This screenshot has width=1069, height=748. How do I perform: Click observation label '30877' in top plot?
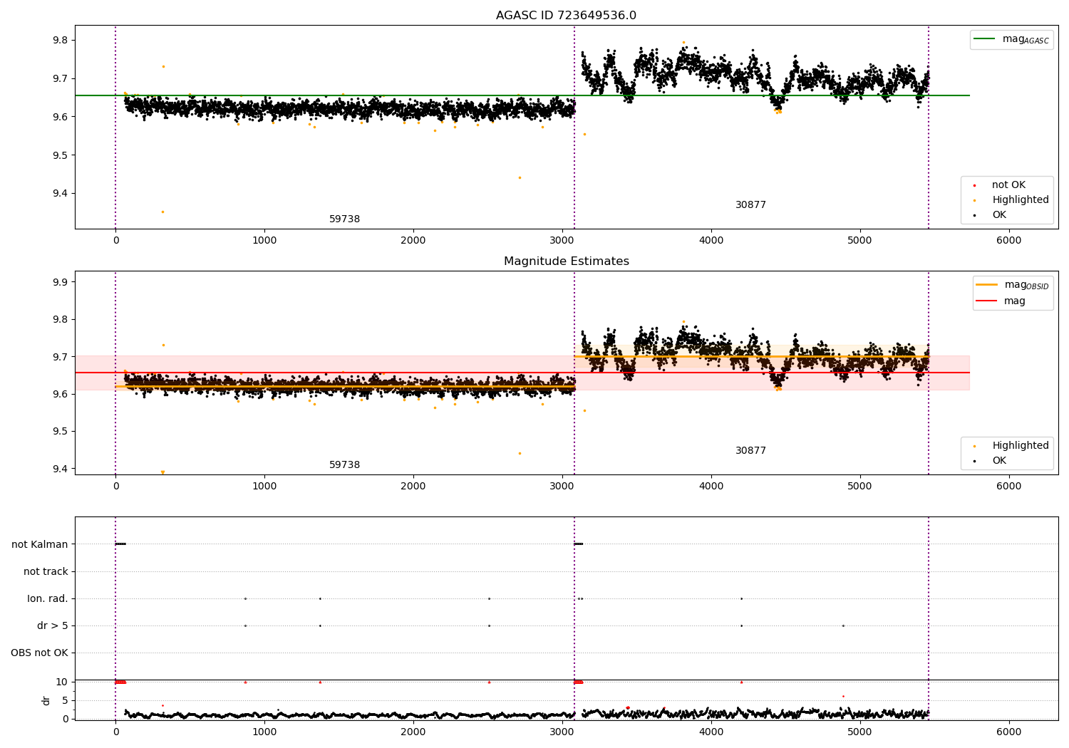[750, 205]
